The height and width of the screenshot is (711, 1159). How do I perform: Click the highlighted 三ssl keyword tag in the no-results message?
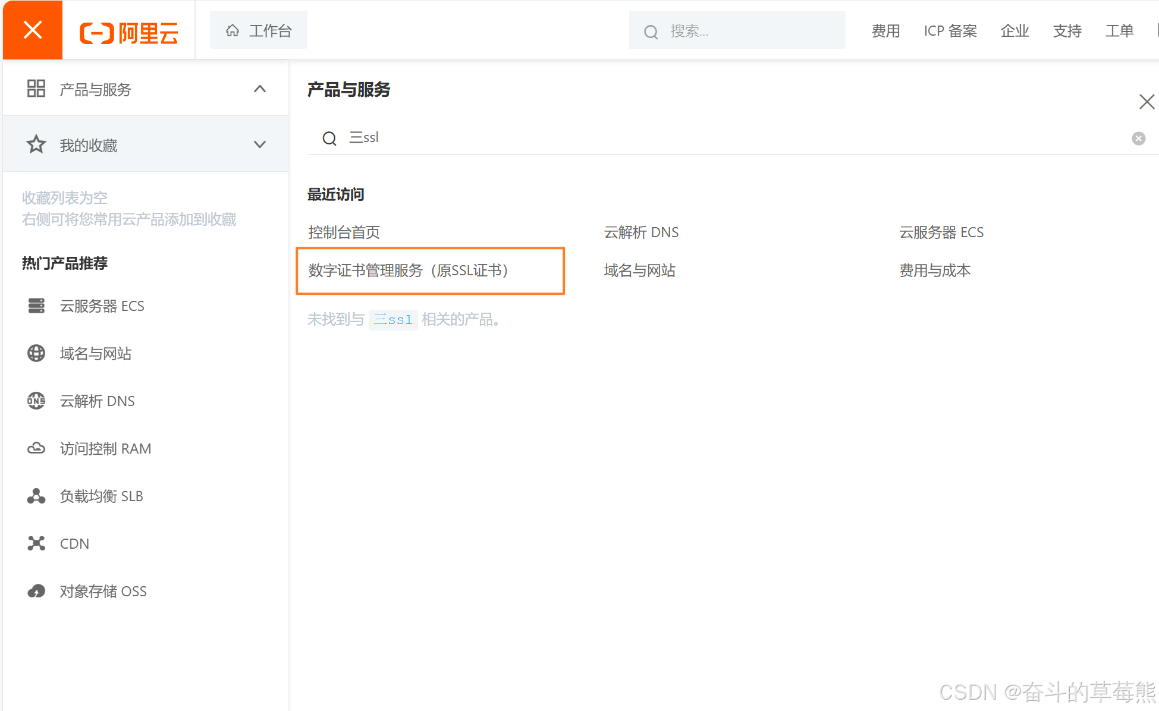[393, 320]
